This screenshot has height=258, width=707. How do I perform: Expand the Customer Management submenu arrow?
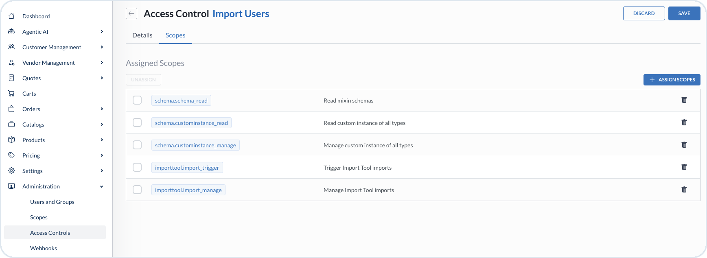coord(102,47)
